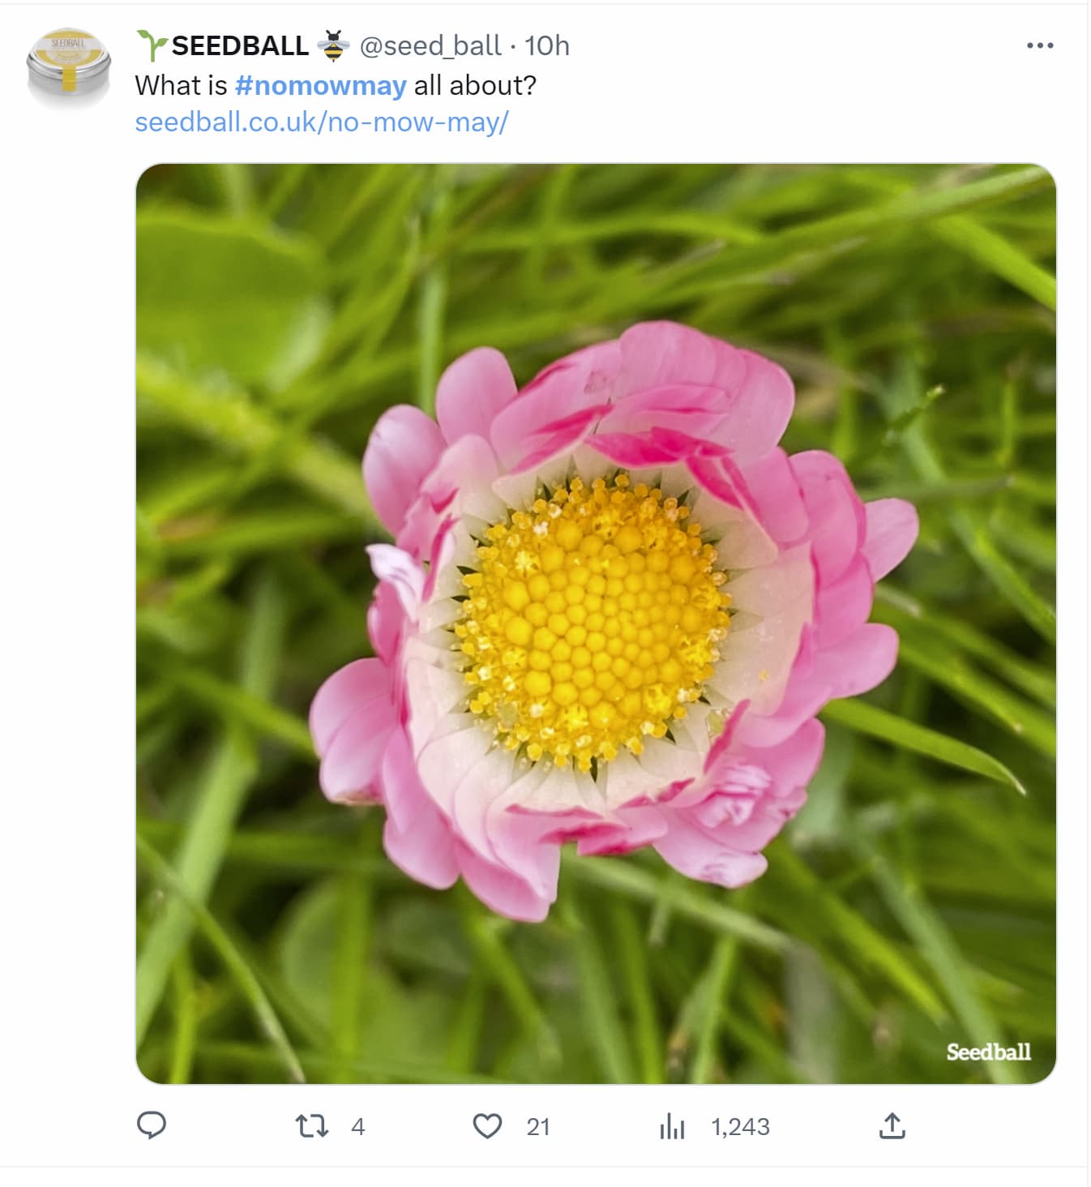Click the retweet count of 4
This screenshot has height=1187, width=1091.
[x=357, y=1127]
